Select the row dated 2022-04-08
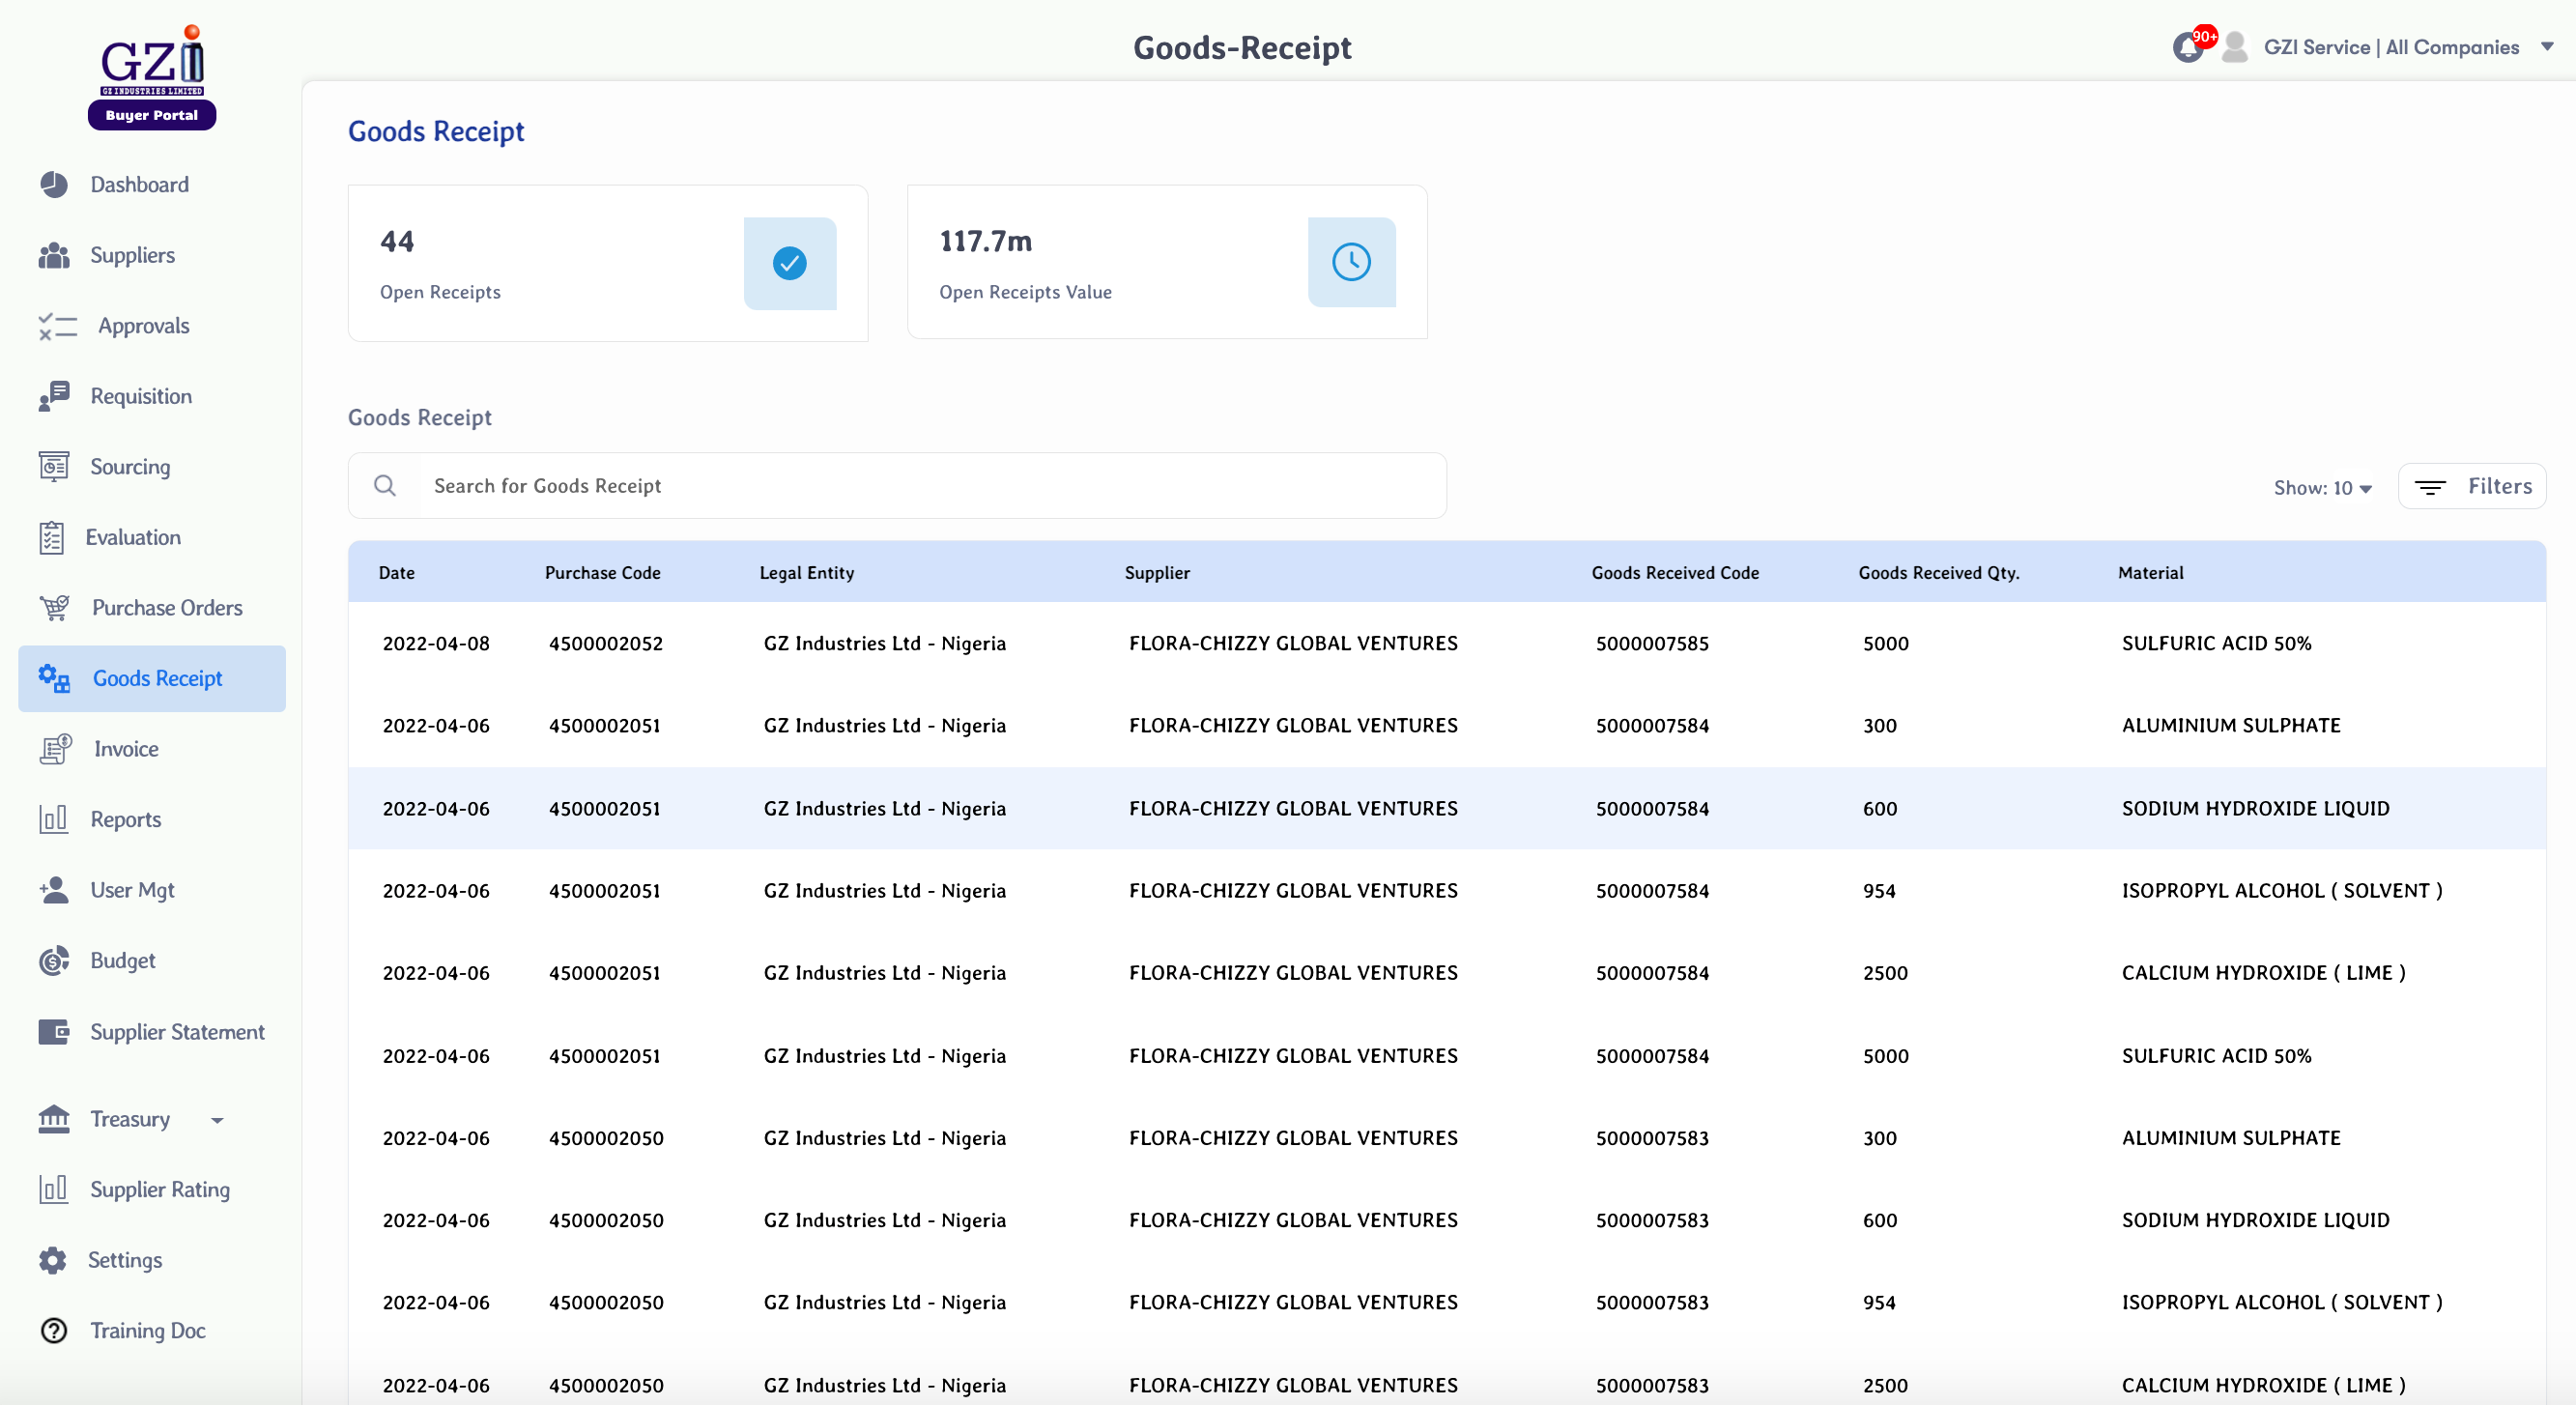The image size is (2576, 1405). pyautogui.click(x=1447, y=643)
